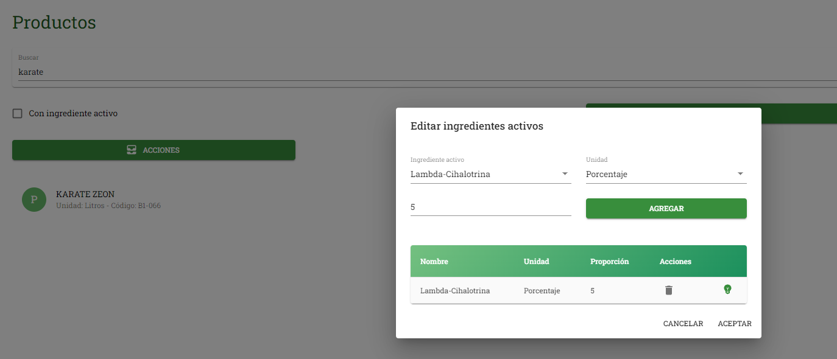Toggle the Con ingrediente activo checkbox

(x=18, y=113)
